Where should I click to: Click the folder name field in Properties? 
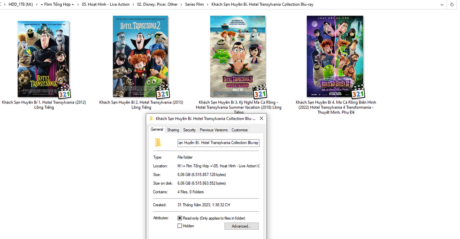(x=218, y=143)
